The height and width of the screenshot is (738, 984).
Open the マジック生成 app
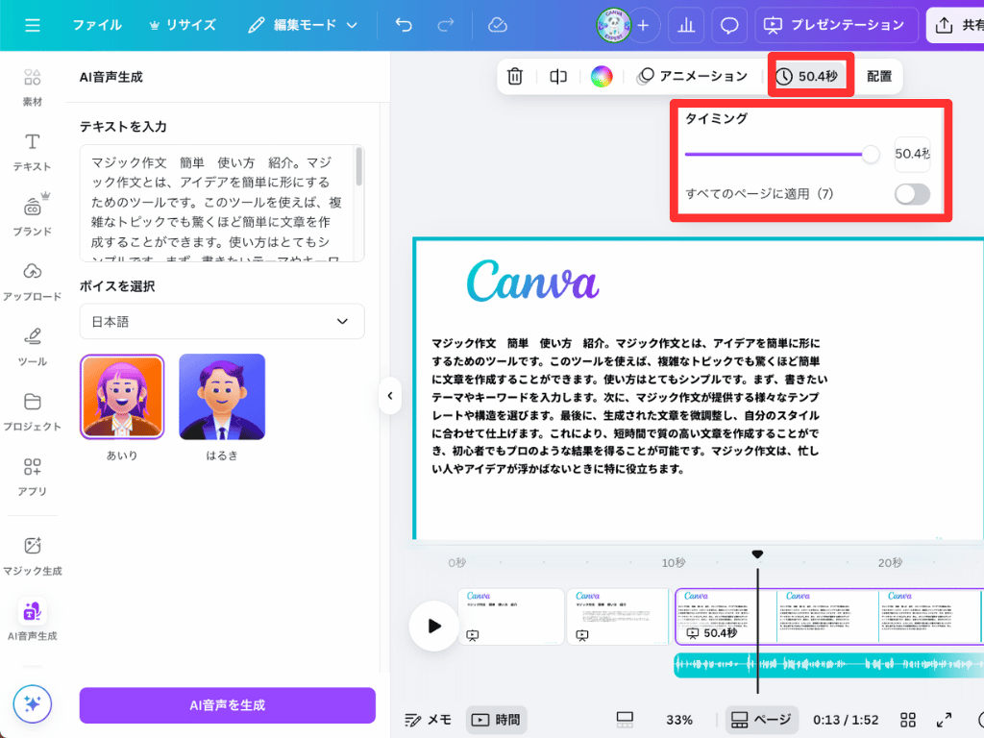tap(33, 556)
